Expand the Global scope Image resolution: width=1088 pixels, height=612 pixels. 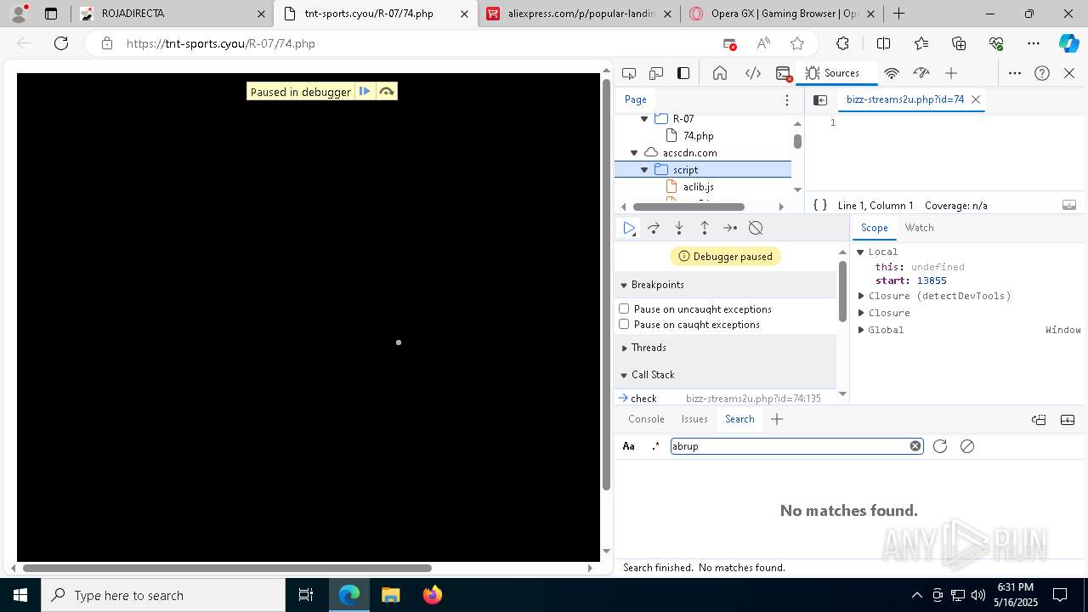tap(861, 330)
